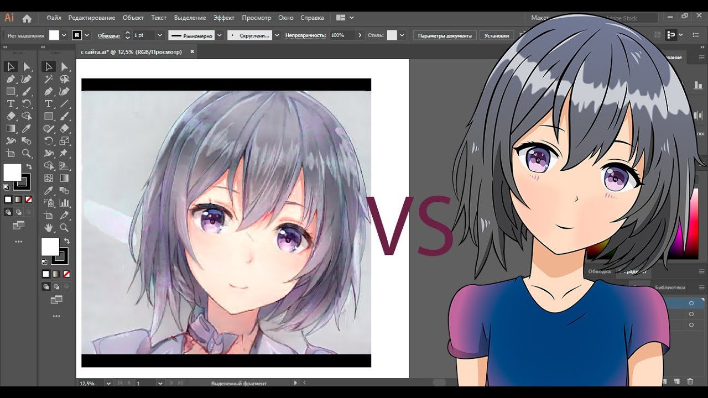Open the Редактирование menu
Viewport: 708px width, 398px height.
coord(92,18)
